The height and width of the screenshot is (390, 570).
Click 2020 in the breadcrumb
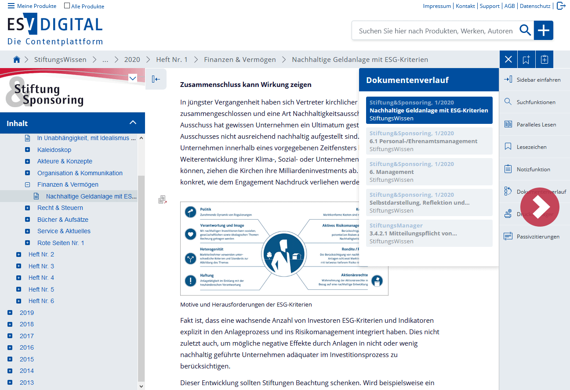[x=132, y=59]
